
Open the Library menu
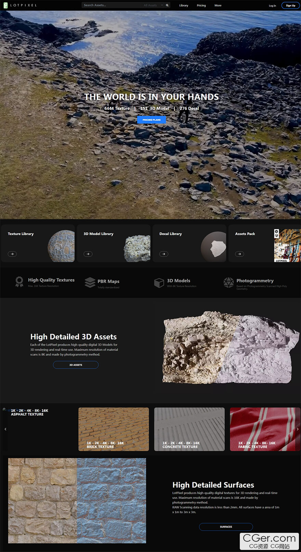coord(184,5)
